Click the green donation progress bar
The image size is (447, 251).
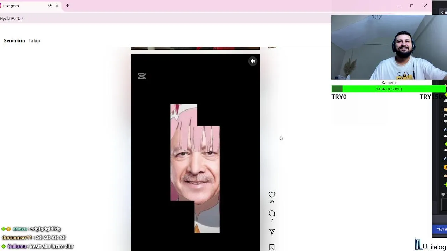point(389,89)
